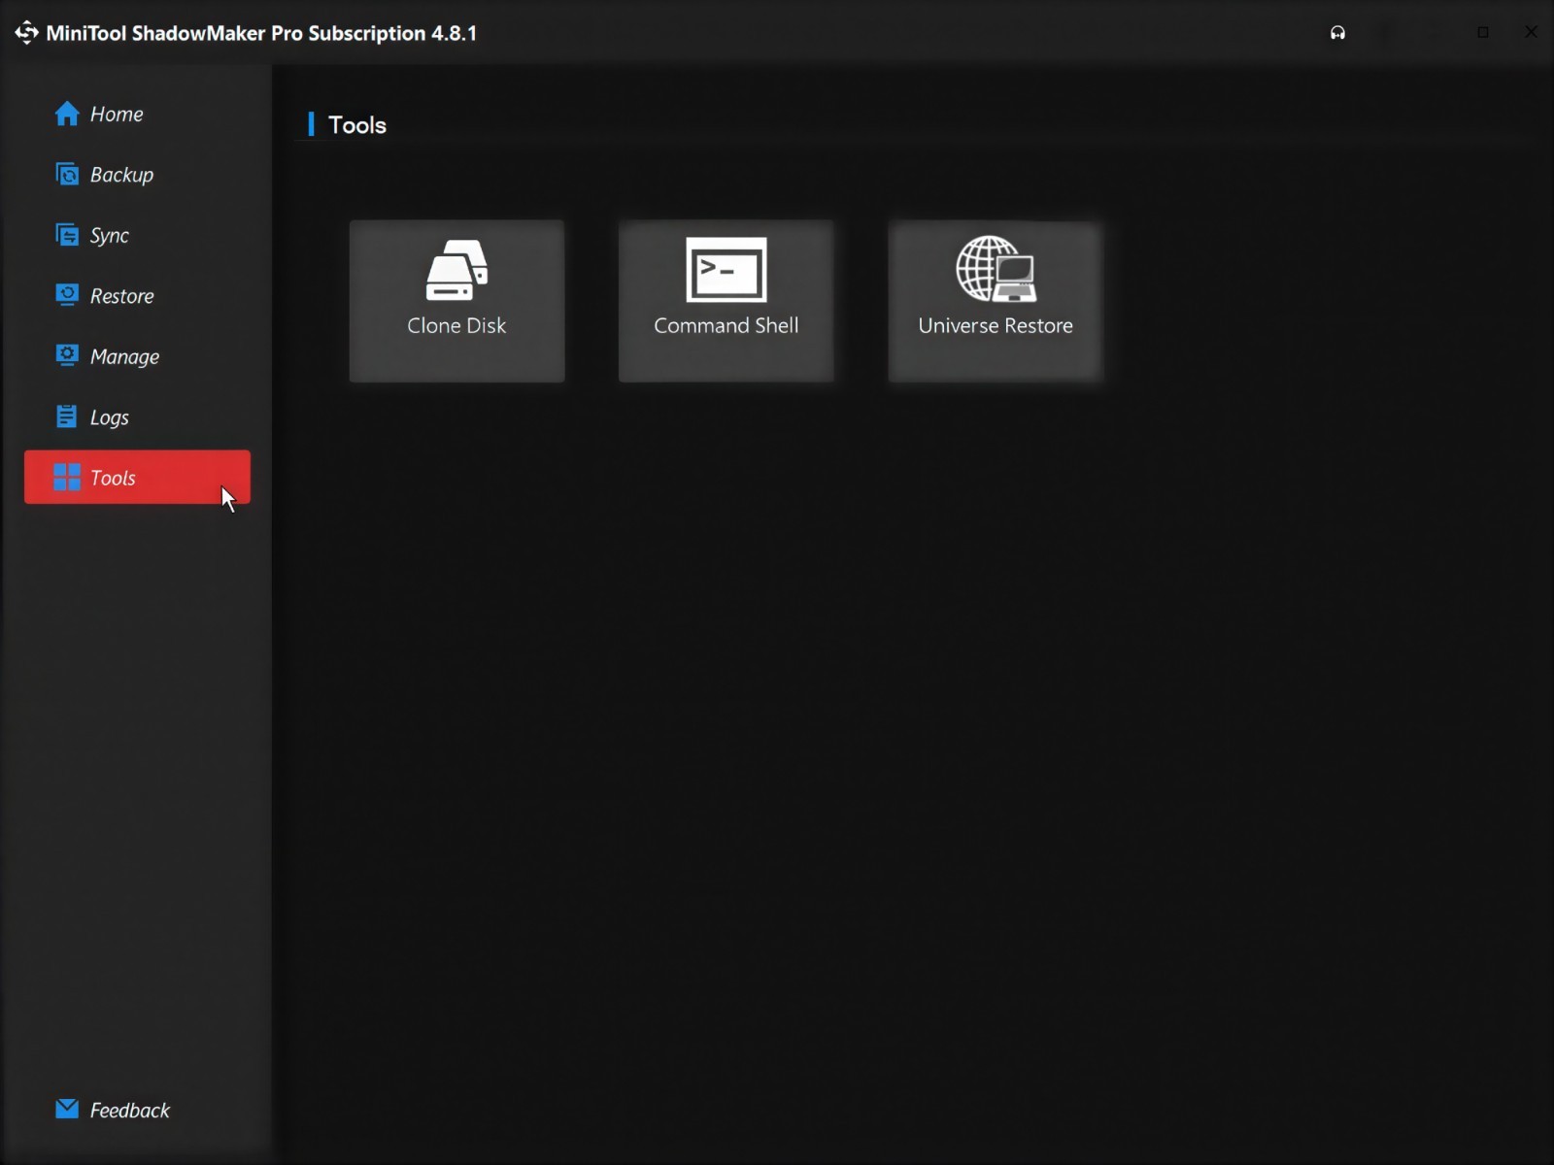Open the Restore section
The image size is (1554, 1165).
[x=137, y=296]
